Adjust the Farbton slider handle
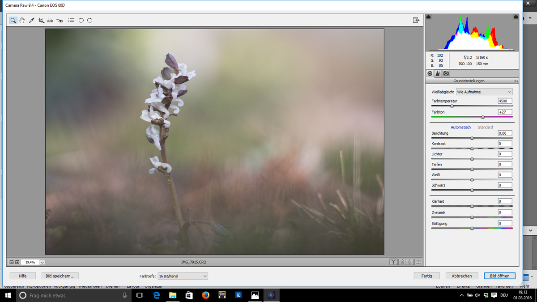 click(482, 117)
